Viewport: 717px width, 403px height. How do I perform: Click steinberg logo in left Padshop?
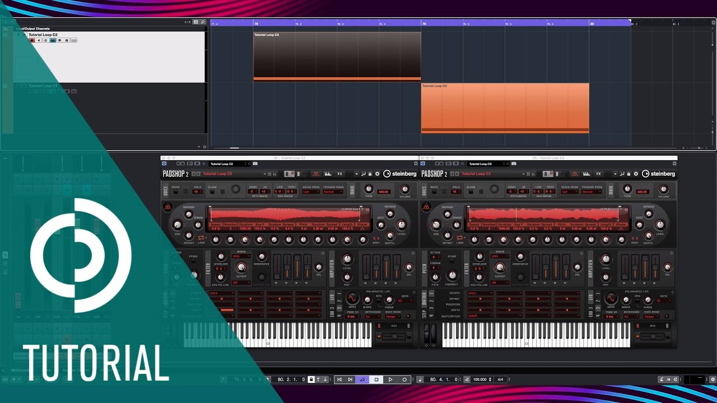(x=401, y=174)
